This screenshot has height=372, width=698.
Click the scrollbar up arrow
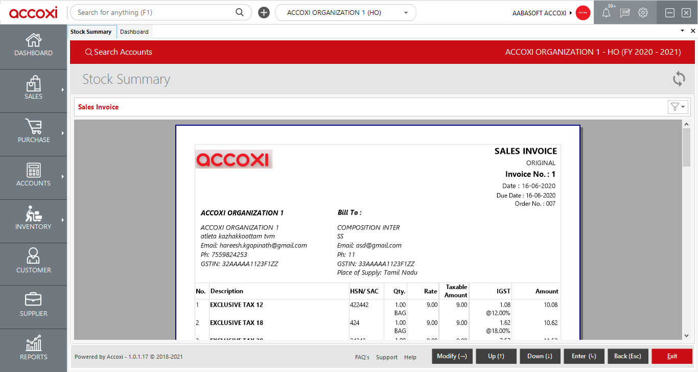[686, 124]
